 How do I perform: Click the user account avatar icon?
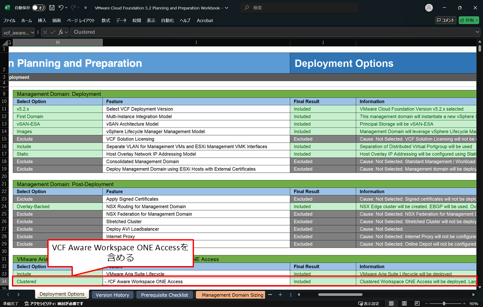point(429,8)
